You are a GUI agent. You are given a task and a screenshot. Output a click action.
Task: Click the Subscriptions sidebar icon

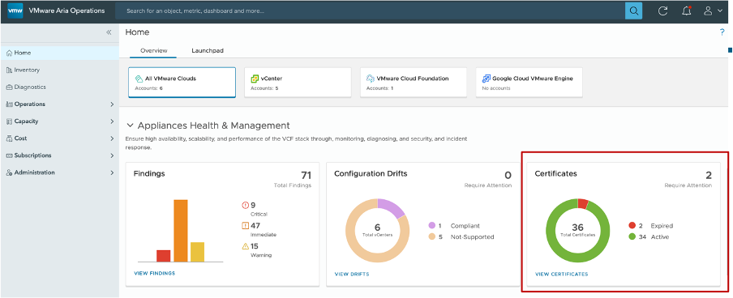10,155
